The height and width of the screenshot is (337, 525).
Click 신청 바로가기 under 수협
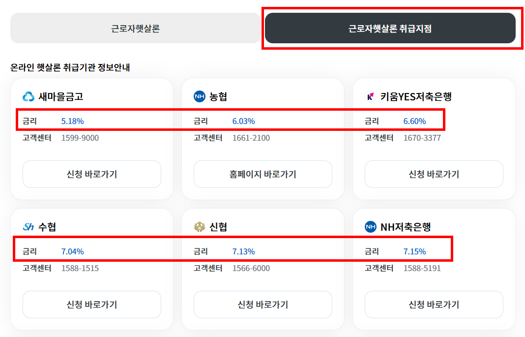[91, 305]
